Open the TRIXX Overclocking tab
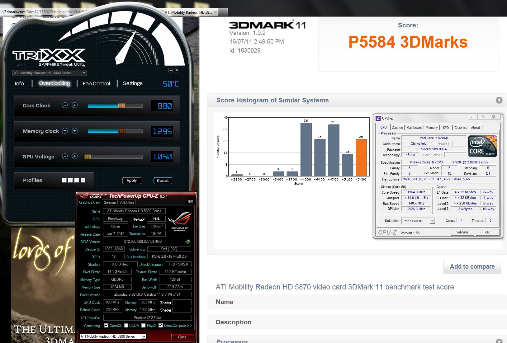The height and width of the screenshot is (343, 507). 54,83
